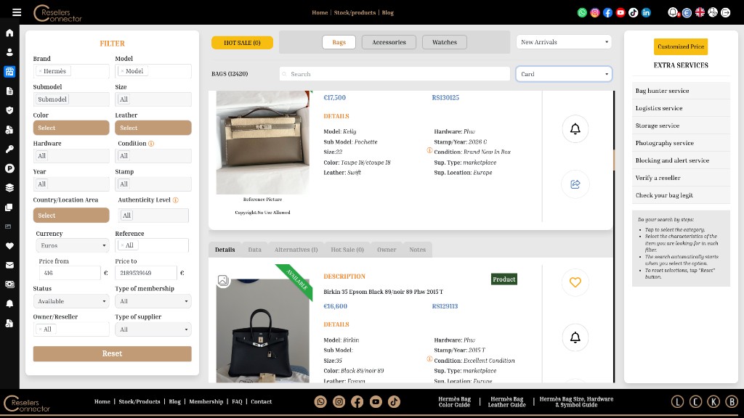Open TikTok icon in top header
Screen dimensions: 744x418
click(x=634, y=13)
